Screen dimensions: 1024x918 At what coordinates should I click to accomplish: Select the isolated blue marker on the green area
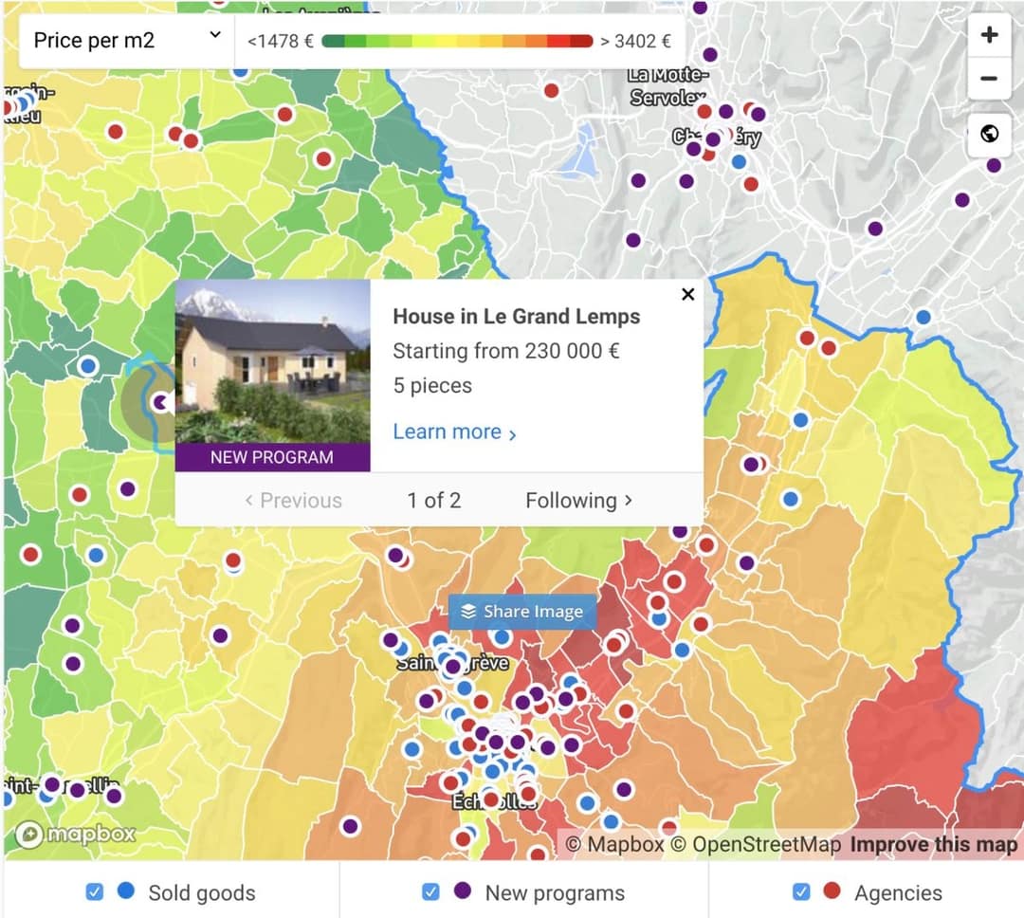(x=88, y=365)
